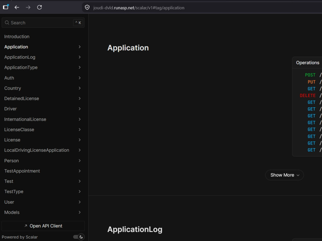The image size is (322, 241).
Task: Select License in the sidebar
Action: point(12,140)
